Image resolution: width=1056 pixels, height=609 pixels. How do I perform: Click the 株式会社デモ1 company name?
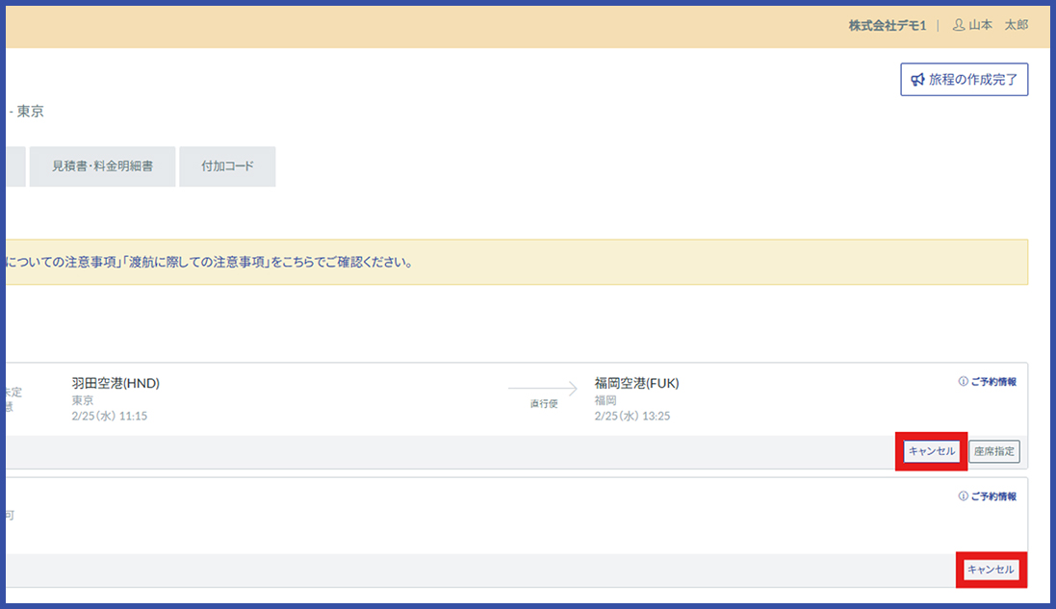[x=887, y=25]
